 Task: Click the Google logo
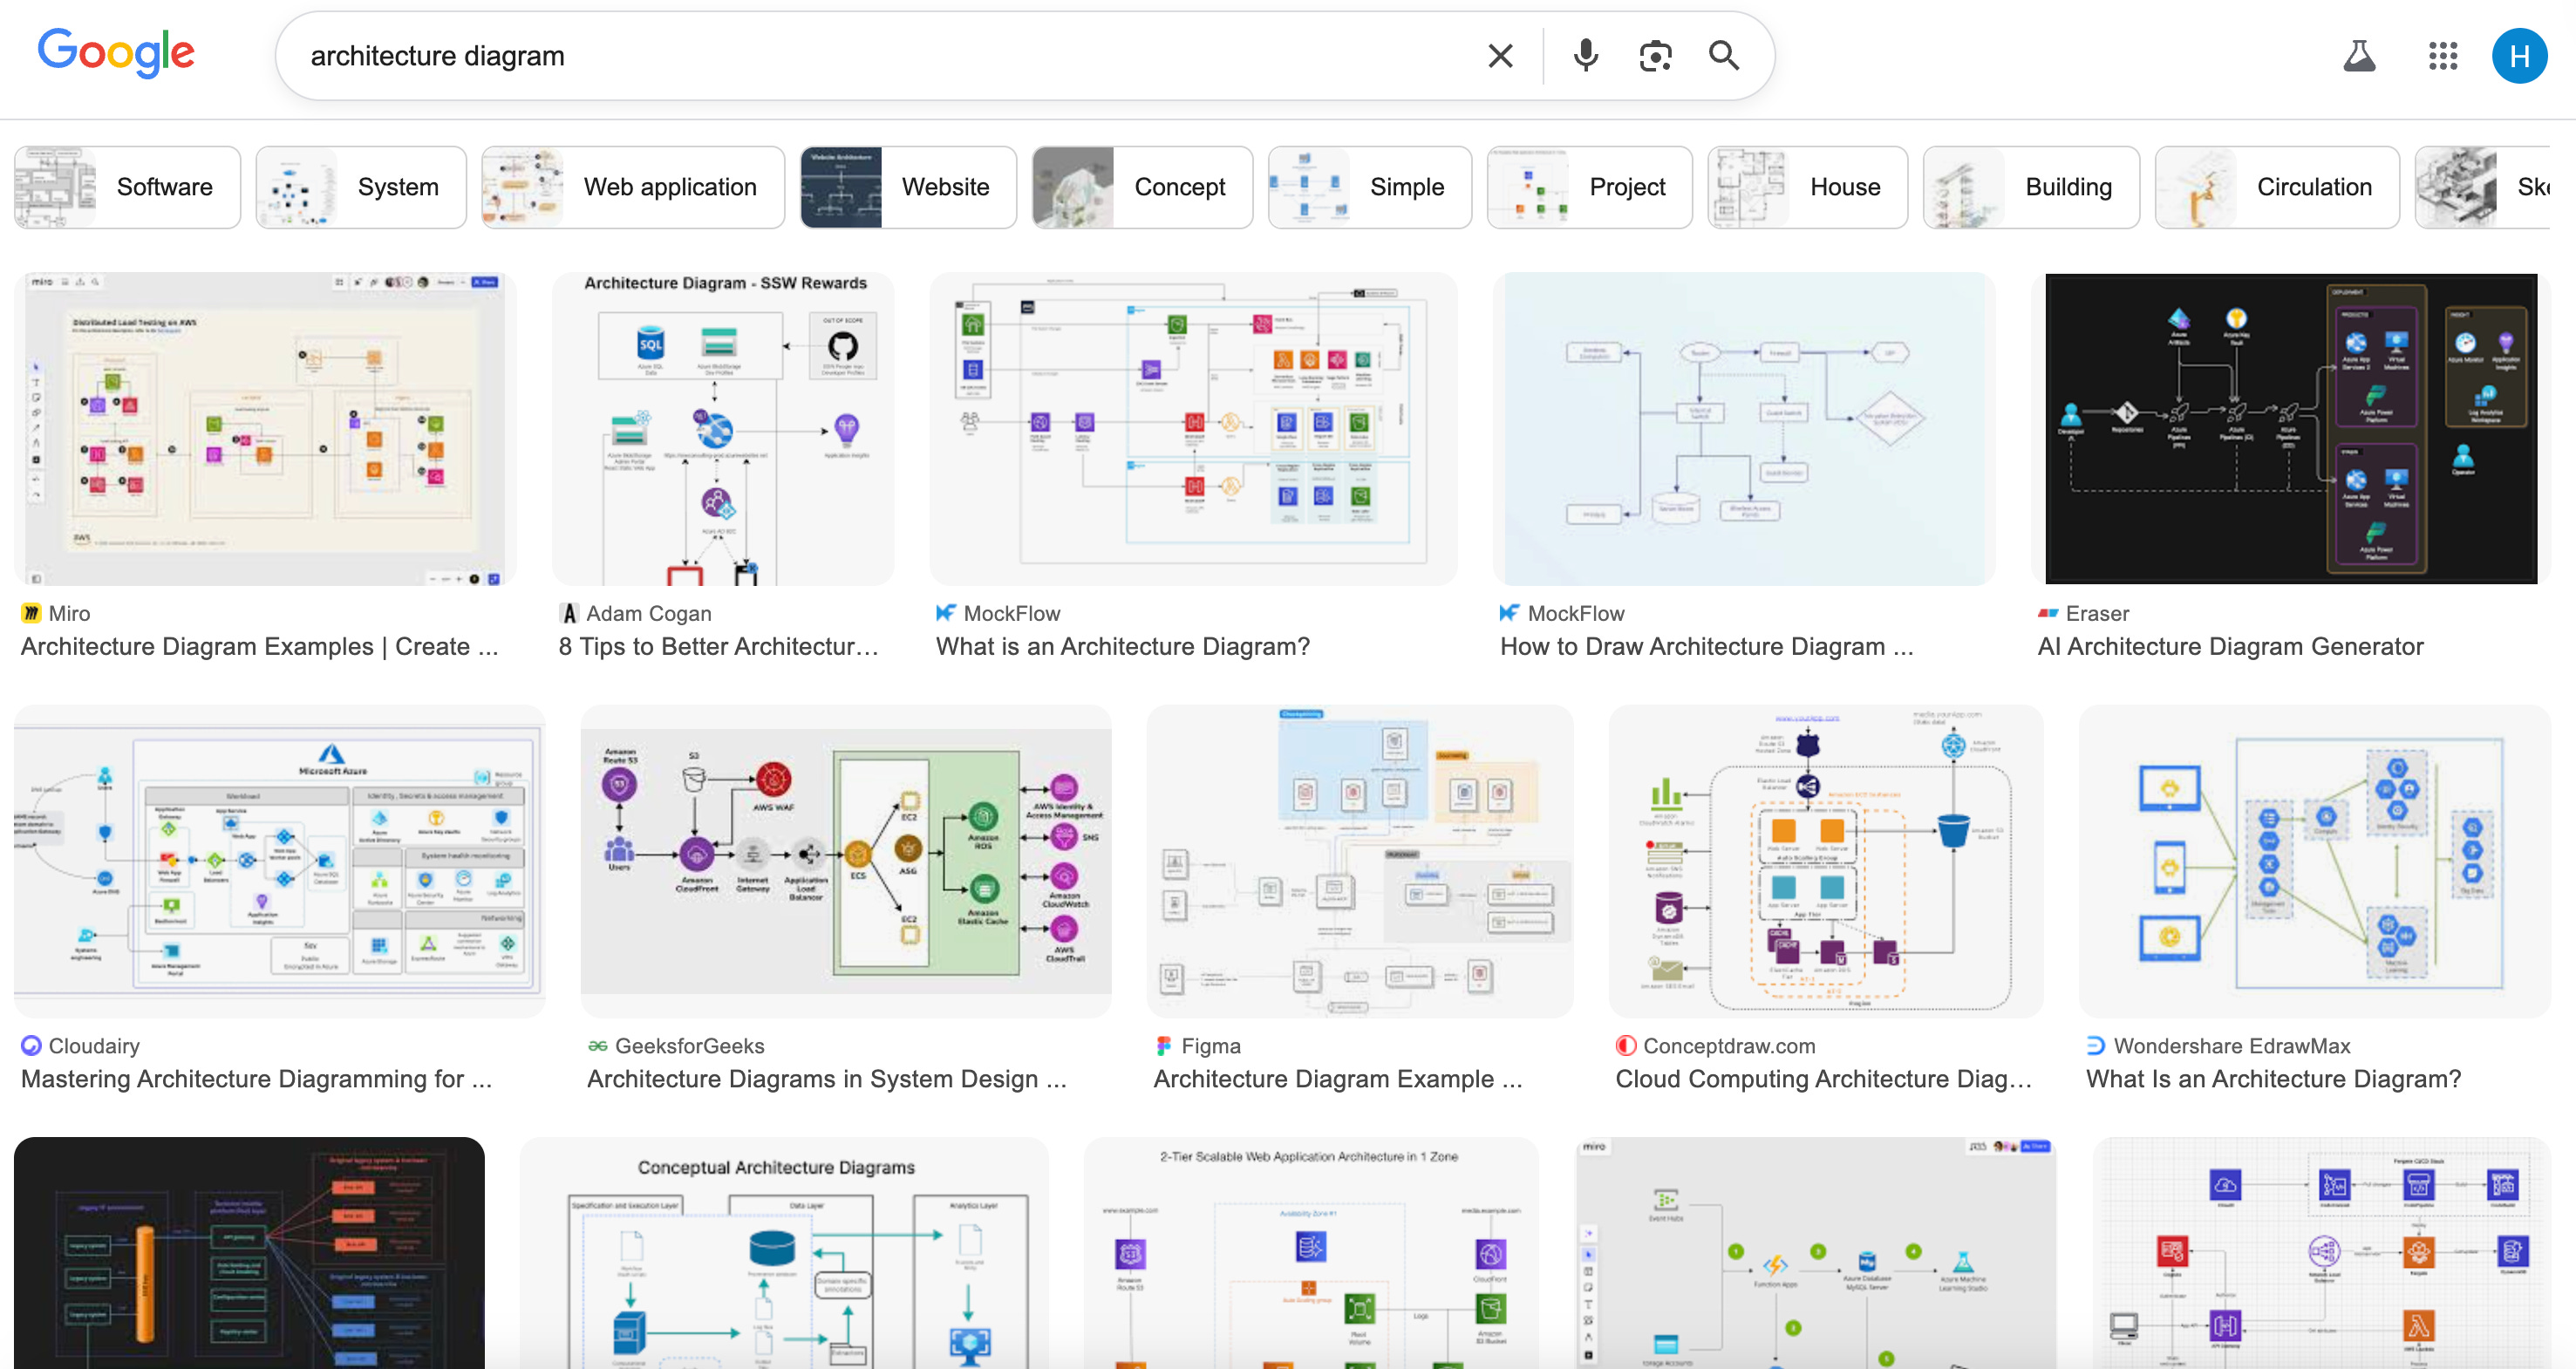(x=116, y=53)
